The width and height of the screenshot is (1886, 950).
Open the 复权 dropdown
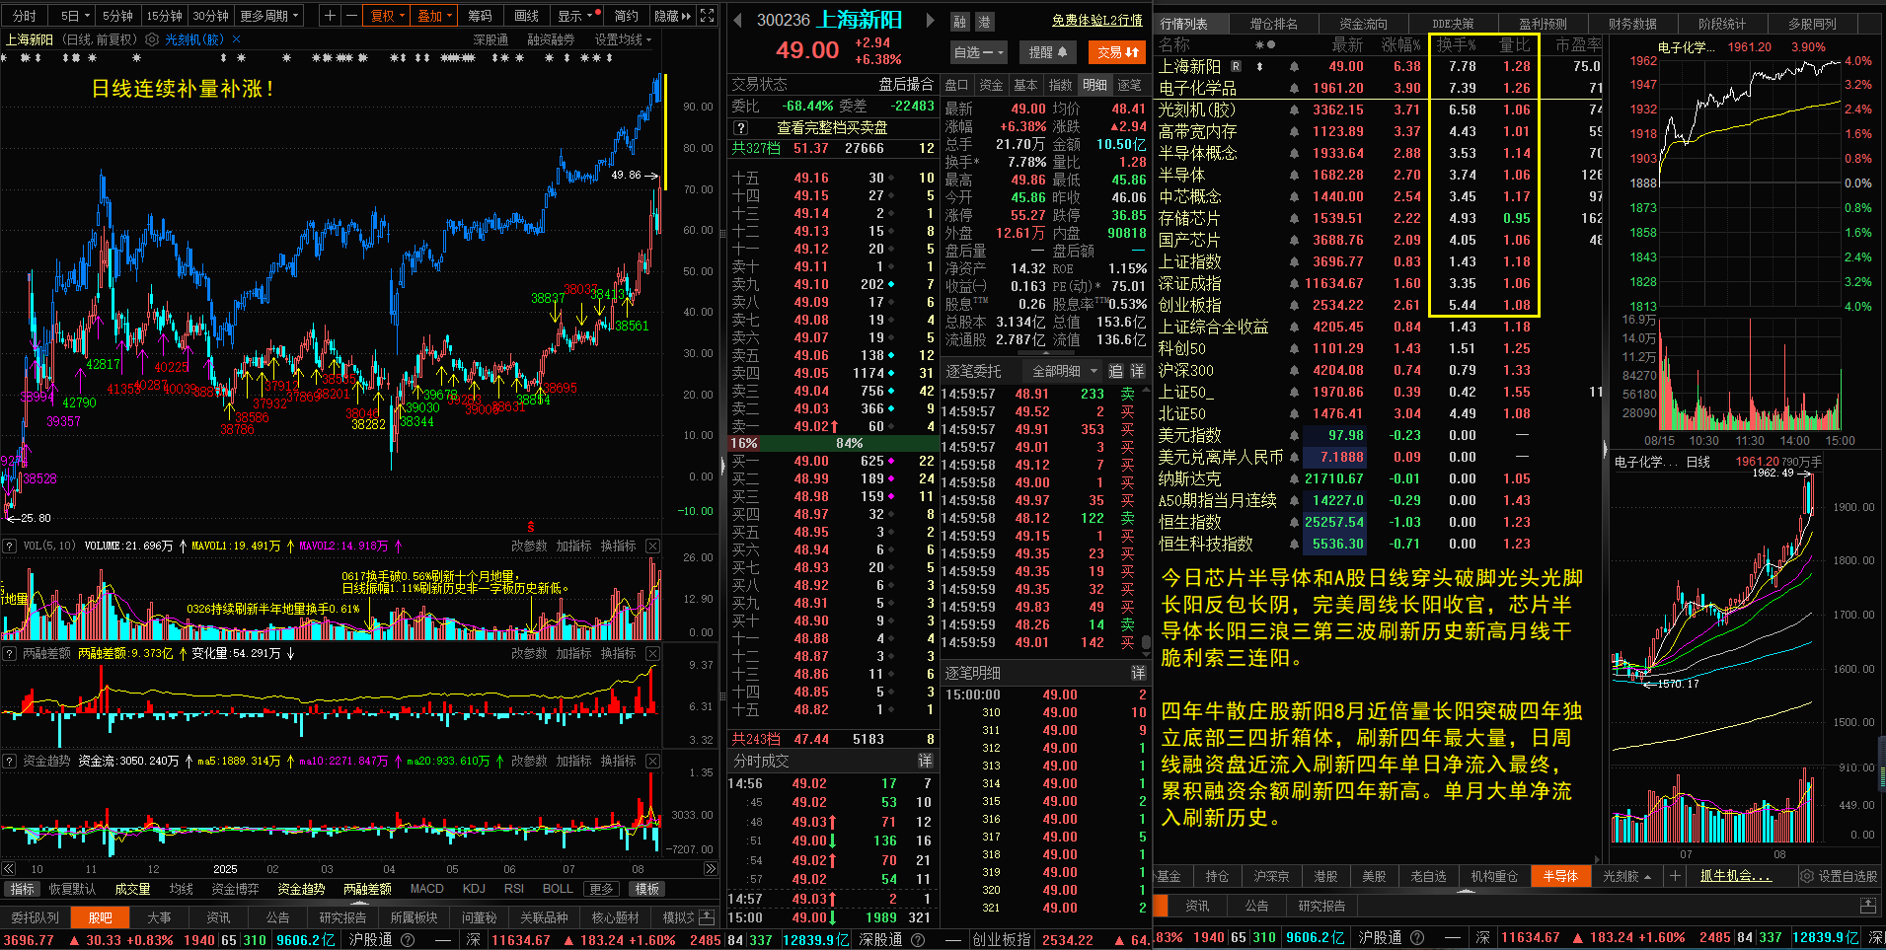(387, 16)
